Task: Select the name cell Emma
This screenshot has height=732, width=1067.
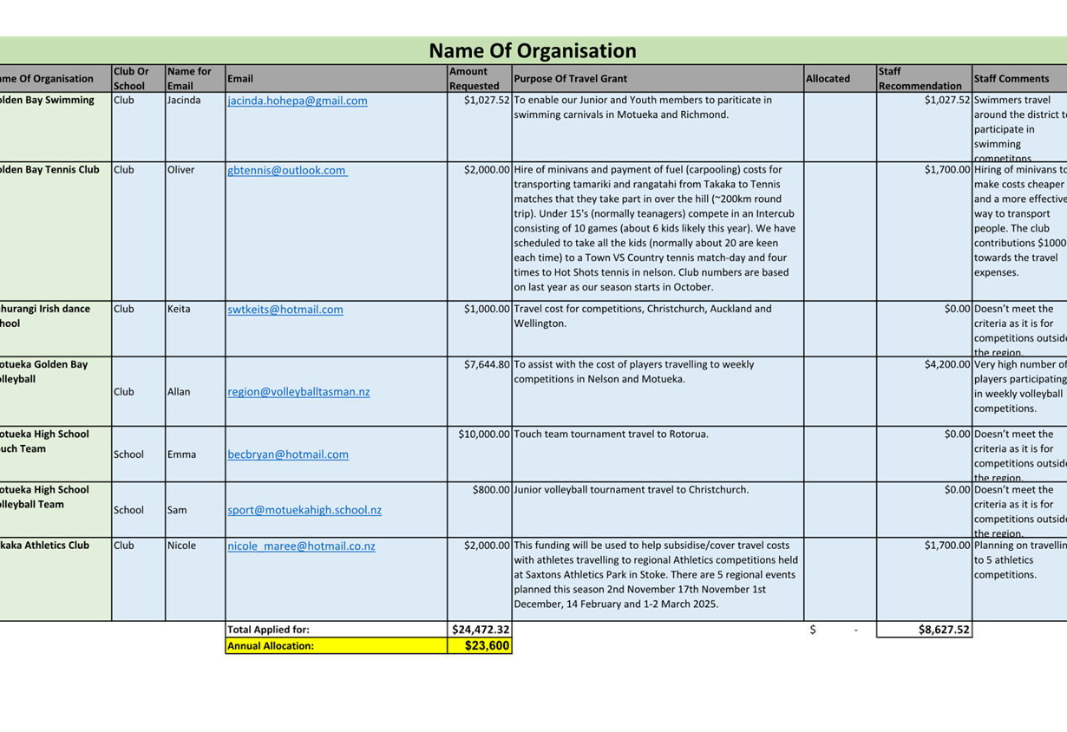Action: click(195, 454)
